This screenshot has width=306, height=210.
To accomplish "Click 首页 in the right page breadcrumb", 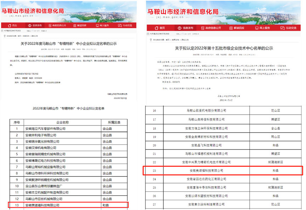I will click(x=168, y=40).
